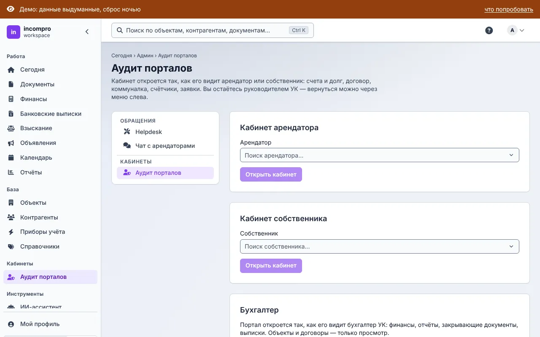Click the icon beside Банковские выписки
This screenshot has height=337, width=540.
(x=11, y=114)
